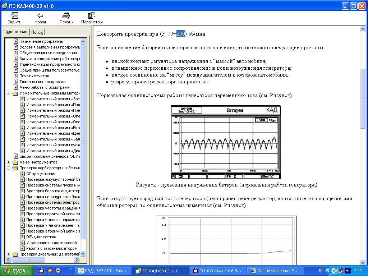368x276 pixels.
Task: Click page icon next to Запуск и завершение работы
Action: pos(16,59)
